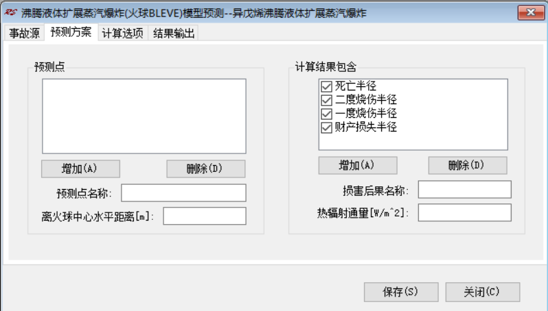Toggle the 财产损失半径 checkbox
Screen dimensions: 548x311
tap(326, 127)
